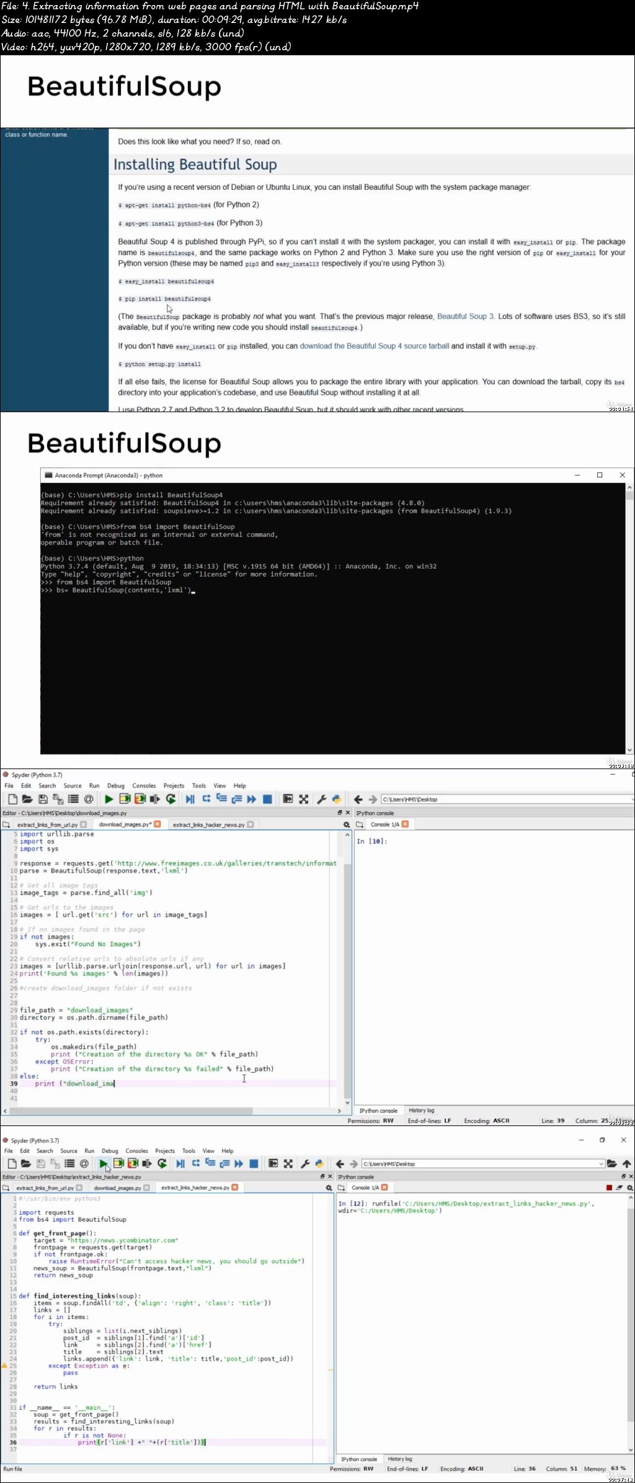Image resolution: width=635 pixels, height=1483 pixels.
Task: Start debugging in download_images.py window toolbar
Action: coord(190,800)
